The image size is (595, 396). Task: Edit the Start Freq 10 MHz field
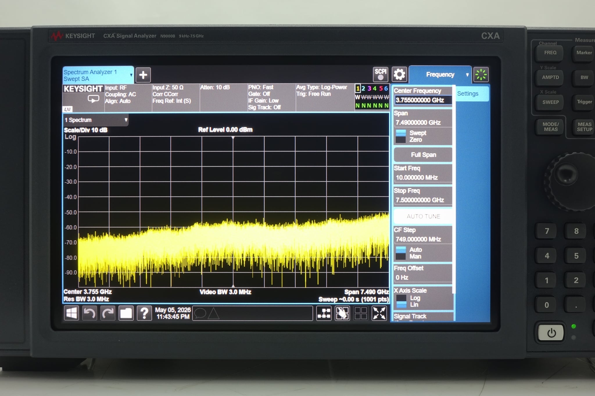point(423,177)
